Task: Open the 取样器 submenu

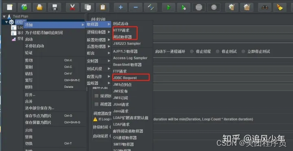Action: point(98,24)
